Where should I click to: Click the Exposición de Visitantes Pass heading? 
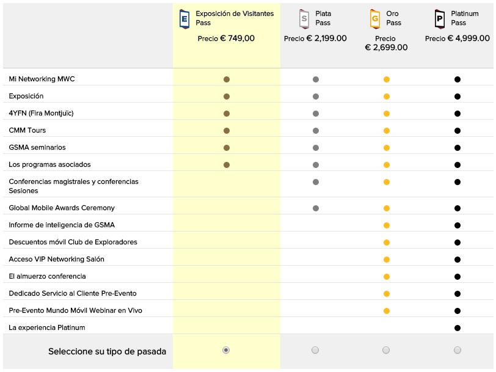pos(235,18)
